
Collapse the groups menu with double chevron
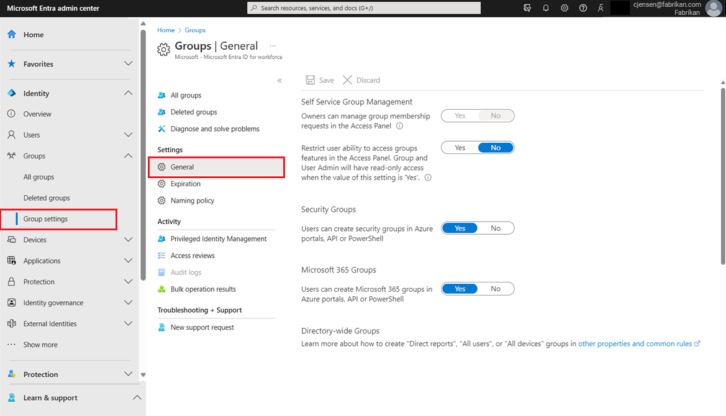(x=279, y=81)
